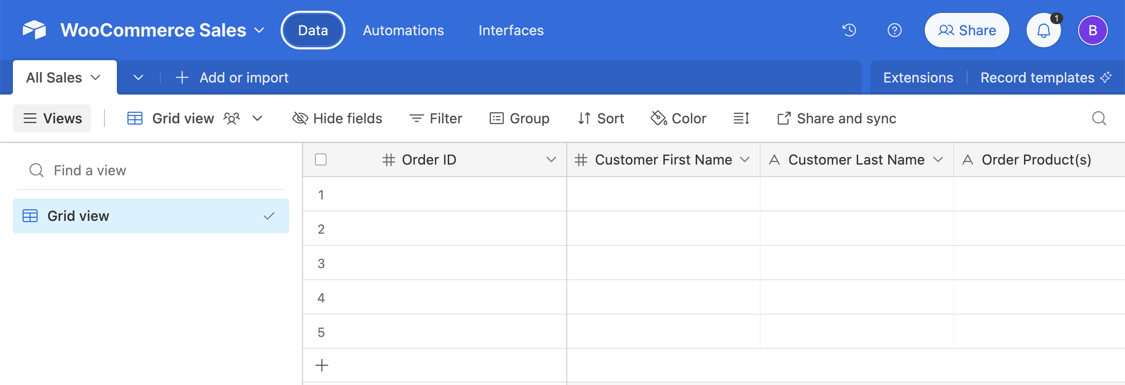Open the help question mark icon
This screenshot has height=385, width=1125.
coord(894,30)
